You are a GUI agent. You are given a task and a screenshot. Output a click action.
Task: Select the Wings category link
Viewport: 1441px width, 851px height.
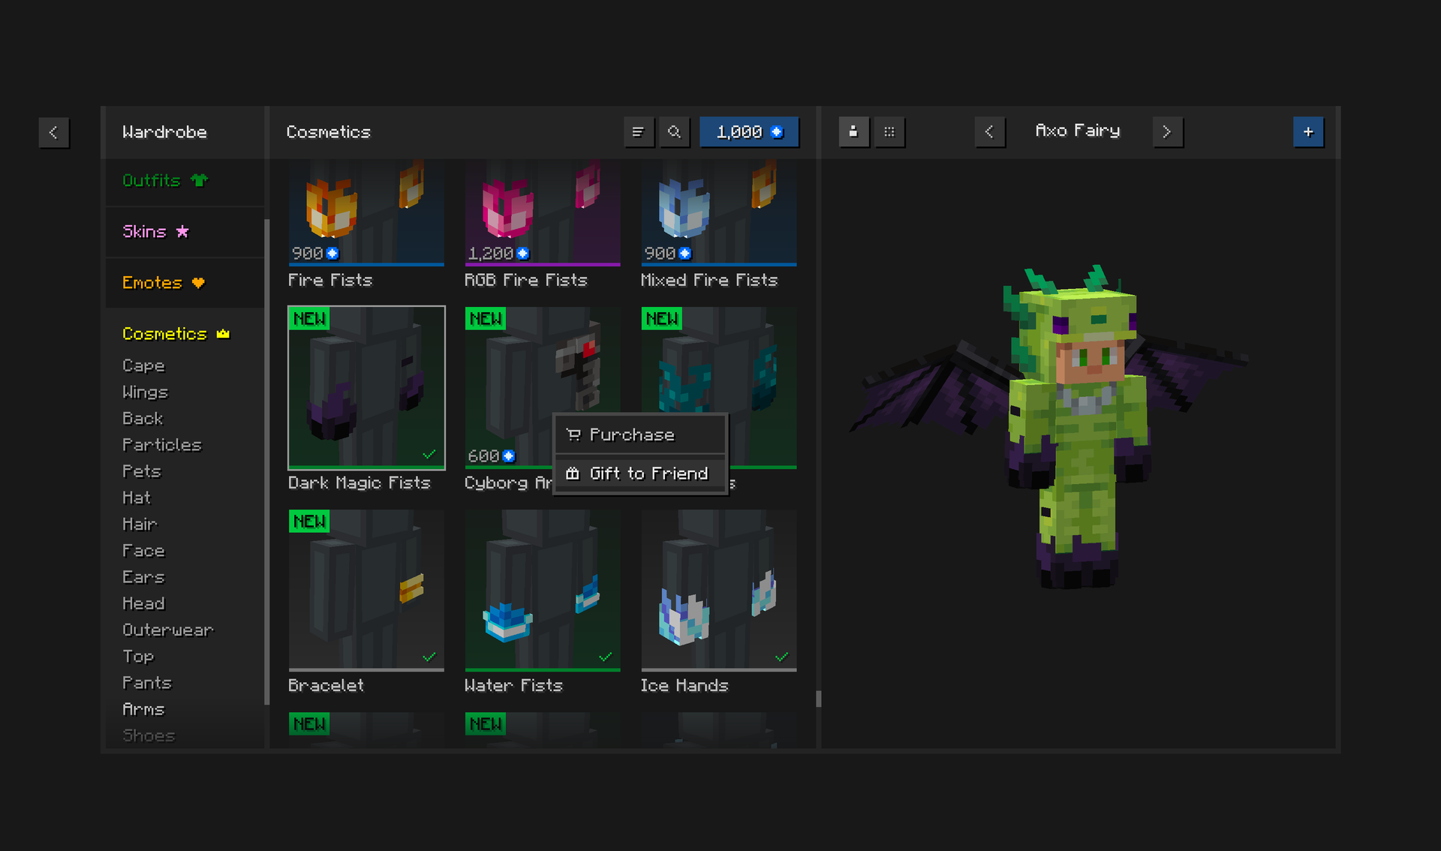145,392
